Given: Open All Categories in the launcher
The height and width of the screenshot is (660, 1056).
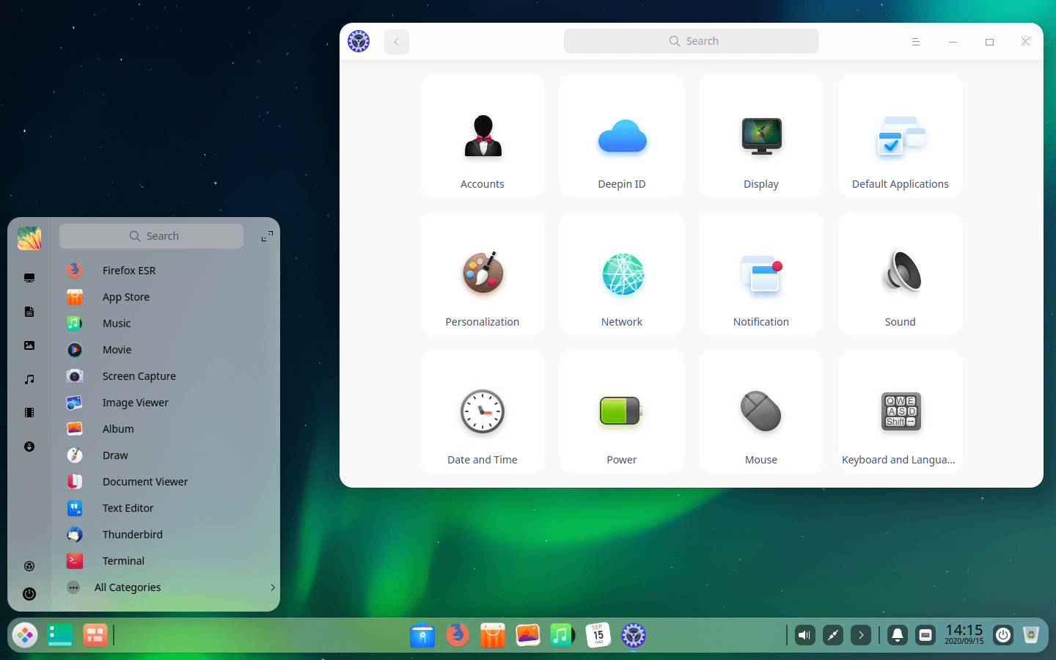Looking at the screenshot, I should tap(128, 587).
